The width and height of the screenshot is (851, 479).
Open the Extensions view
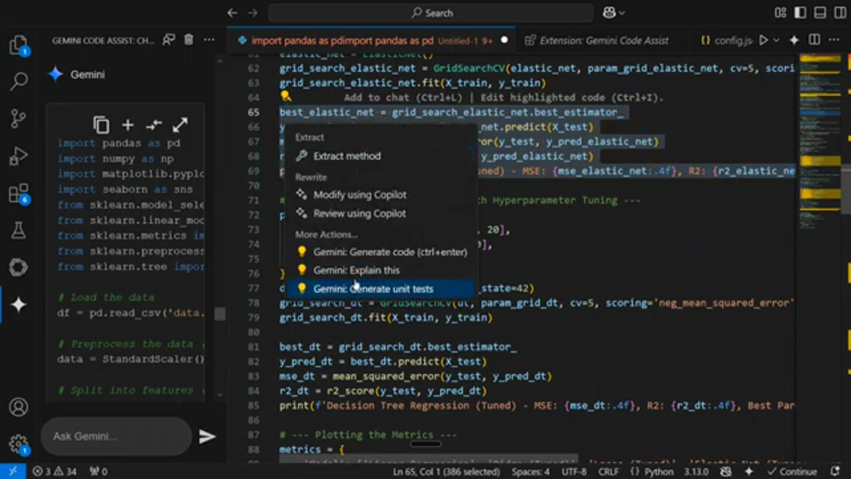point(19,194)
